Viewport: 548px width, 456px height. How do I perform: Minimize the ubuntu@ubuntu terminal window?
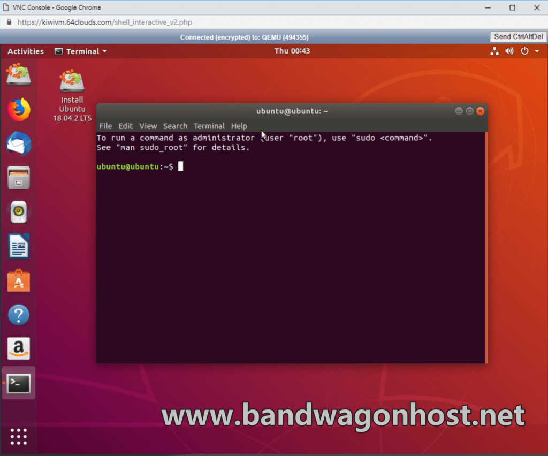[459, 111]
